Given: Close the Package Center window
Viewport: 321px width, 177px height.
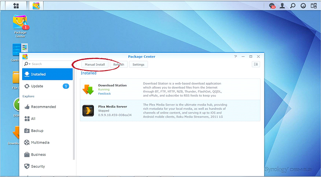Looking at the screenshot, I should click(258, 57).
